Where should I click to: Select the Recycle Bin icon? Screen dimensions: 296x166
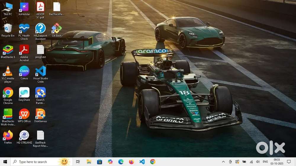click(x=8, y=29)
